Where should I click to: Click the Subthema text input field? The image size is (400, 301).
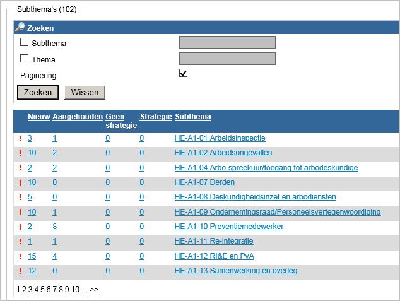(227, 42)
